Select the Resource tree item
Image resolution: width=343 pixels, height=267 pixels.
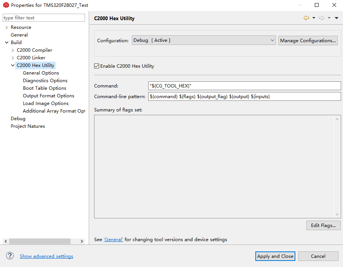(x=21, y=27)
